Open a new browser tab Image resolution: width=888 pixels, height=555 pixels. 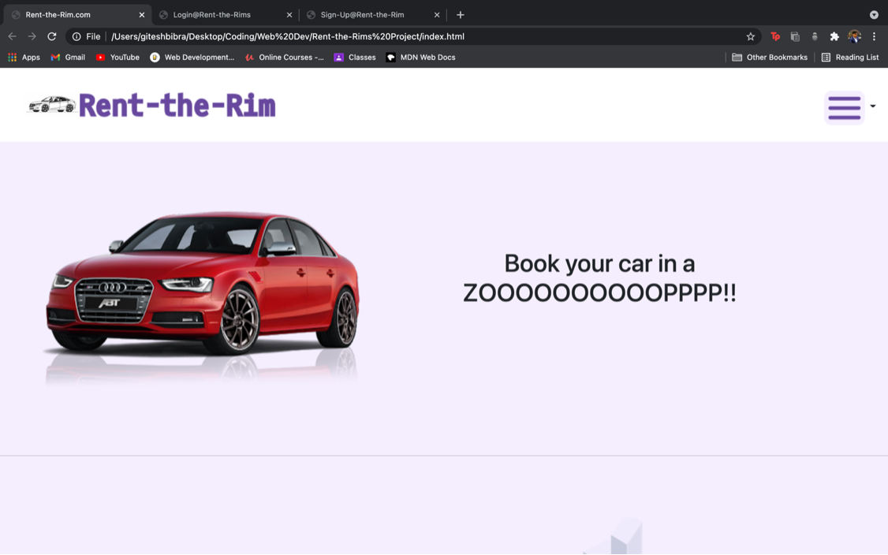click(x=460, y=14)
